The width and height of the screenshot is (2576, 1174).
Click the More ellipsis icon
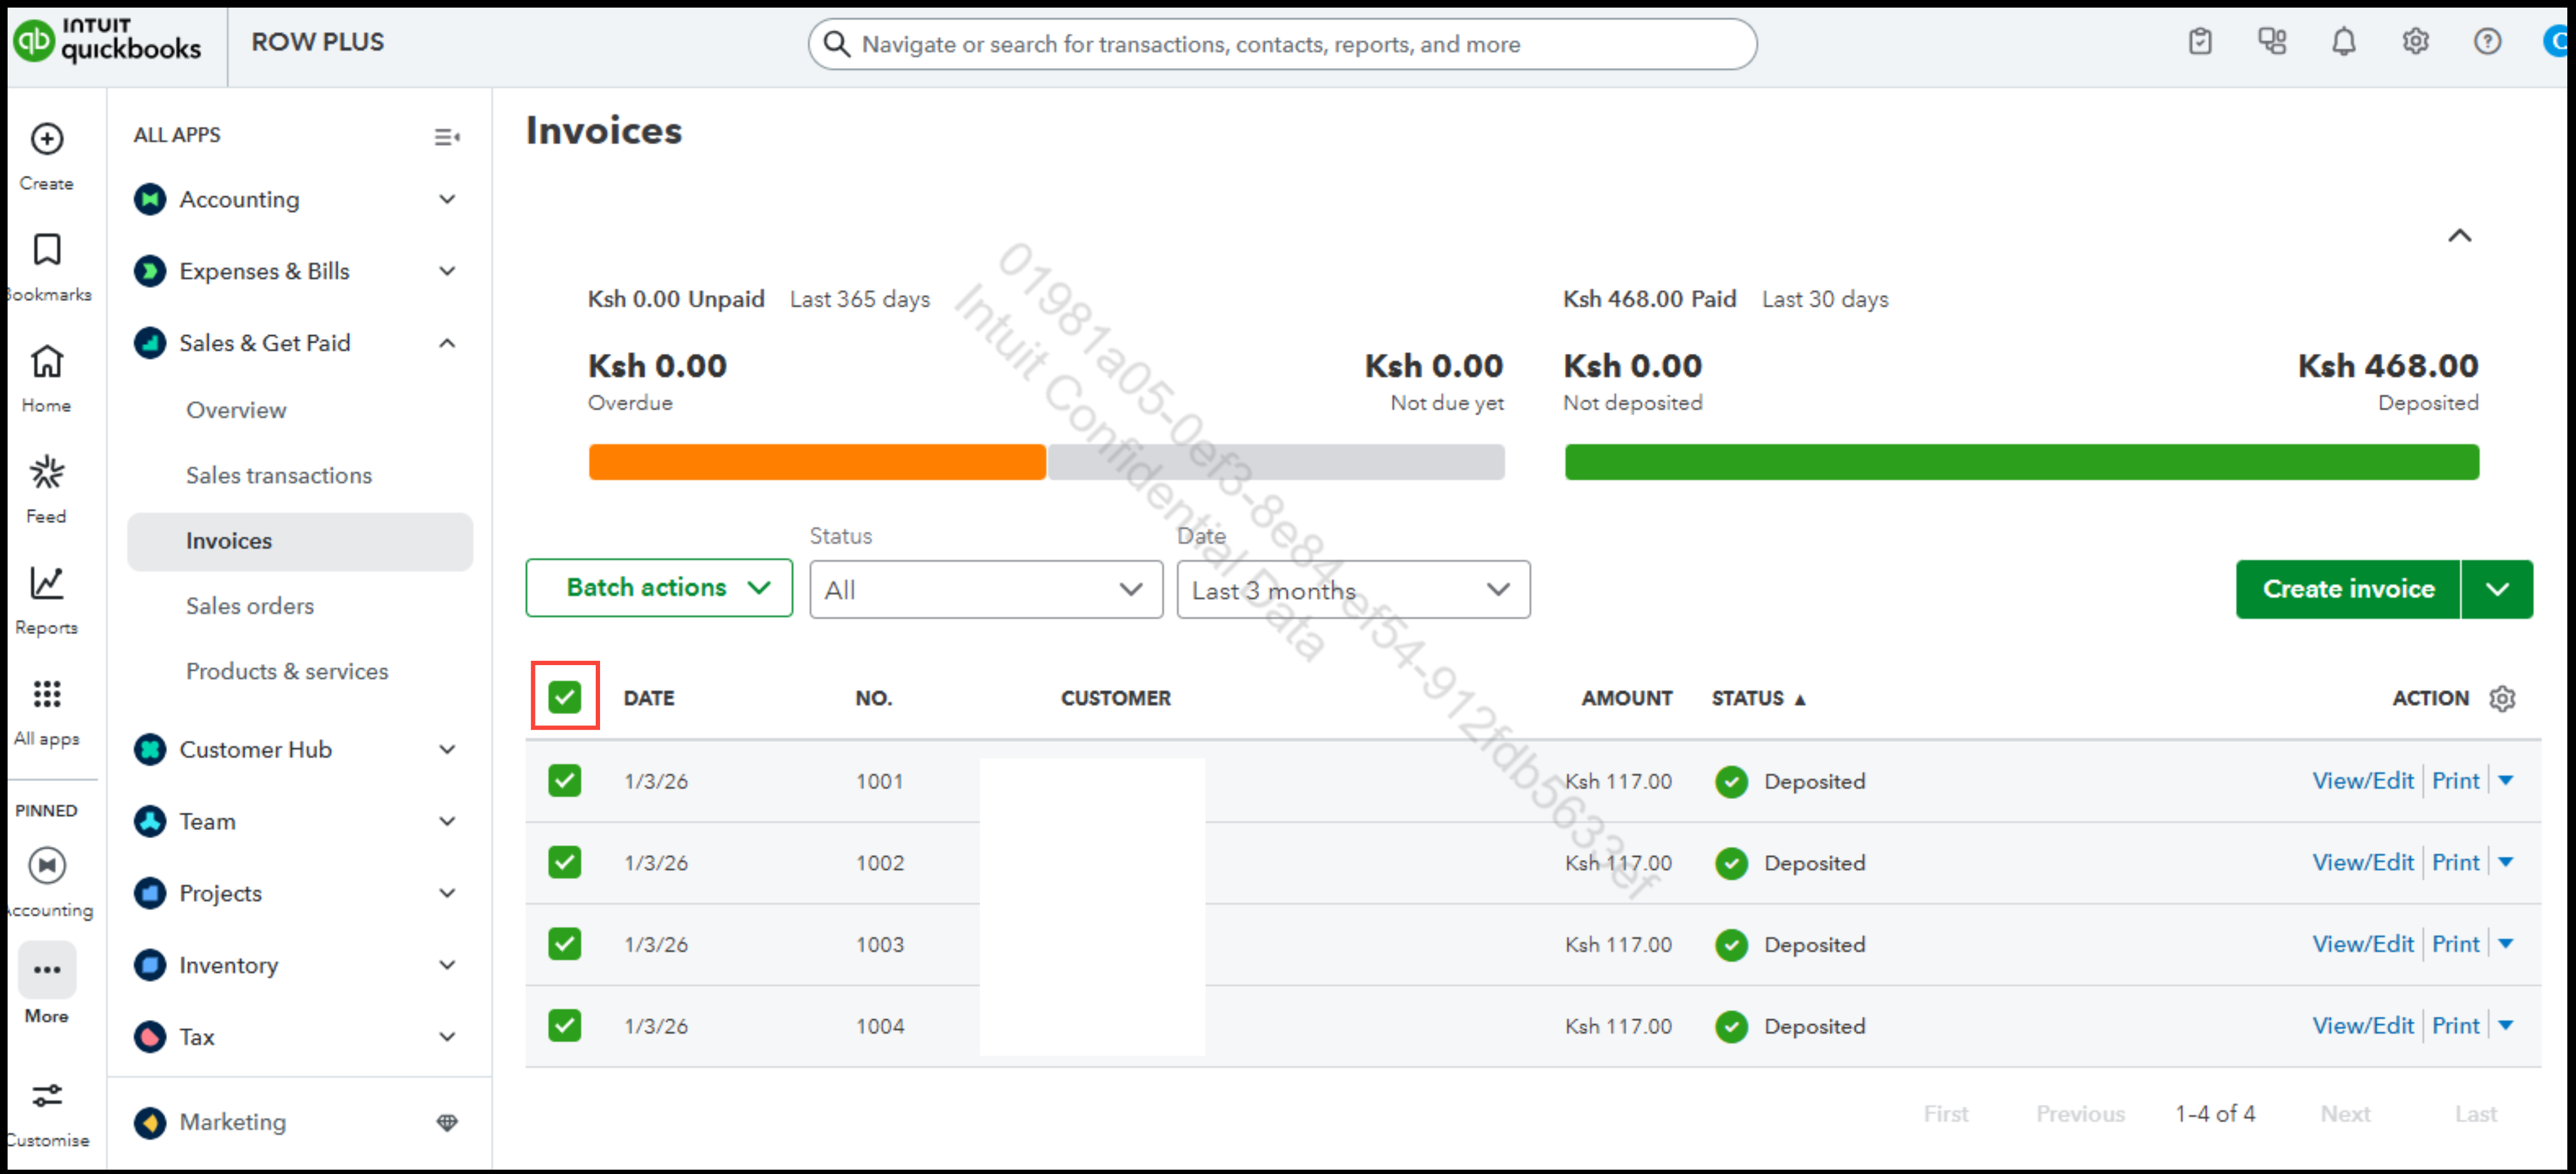click(47, 969)
